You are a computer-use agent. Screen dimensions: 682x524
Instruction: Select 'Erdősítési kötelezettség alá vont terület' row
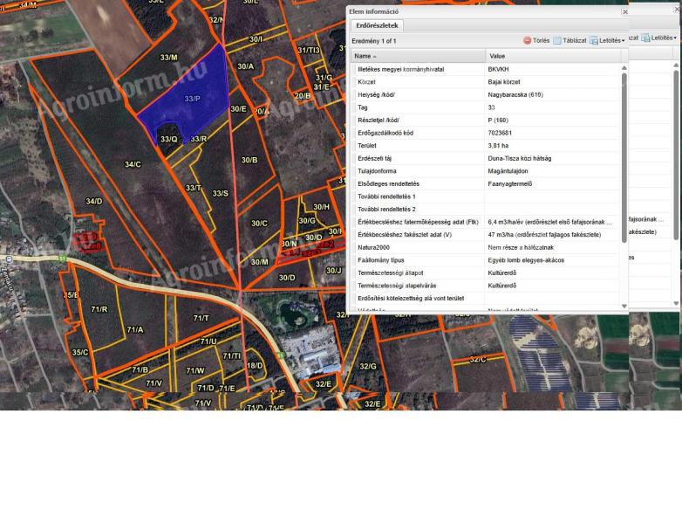pyautogui.click(x=486, y=299)
